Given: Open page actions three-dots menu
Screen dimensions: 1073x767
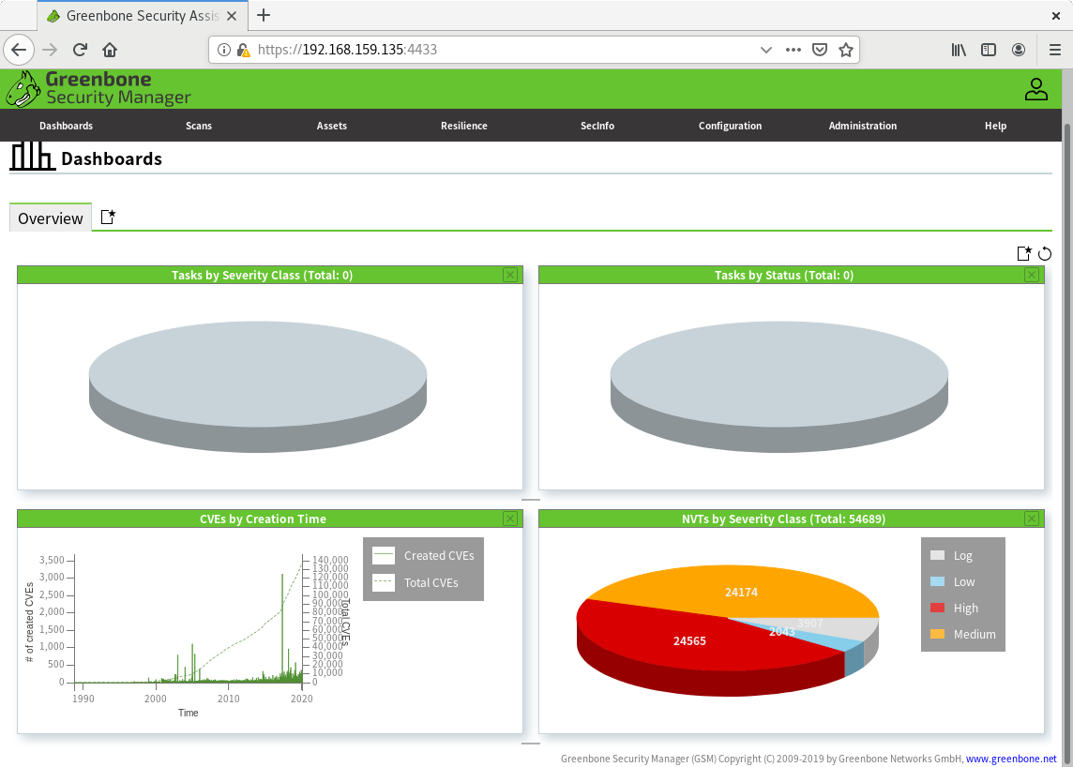Looking at the screenshot, I should click(793, 50).
